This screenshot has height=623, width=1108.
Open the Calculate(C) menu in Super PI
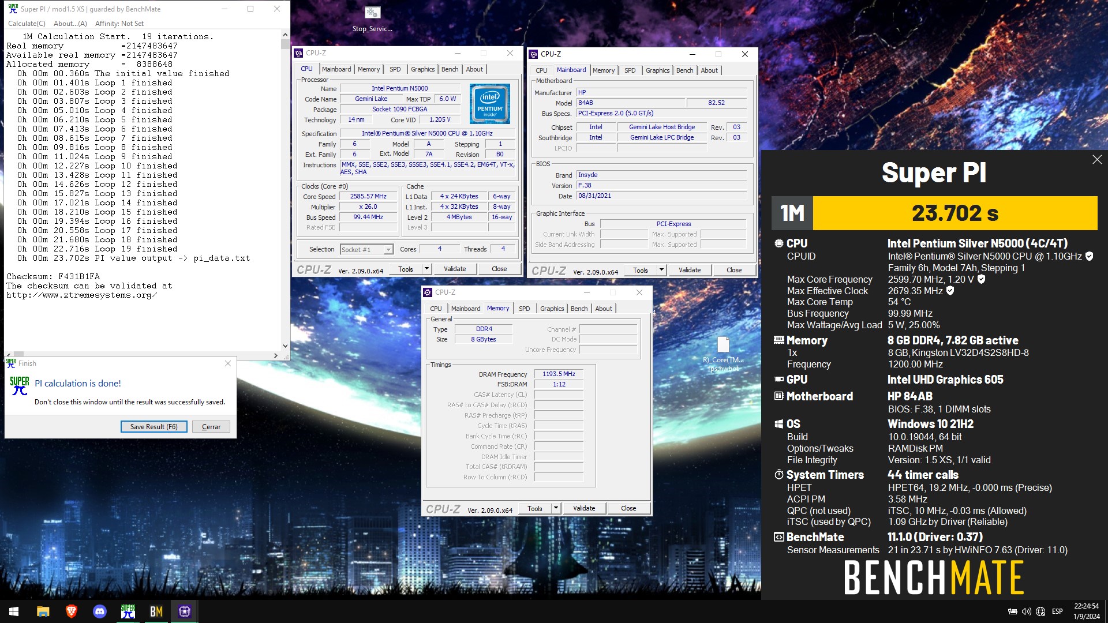click(27, 24)
